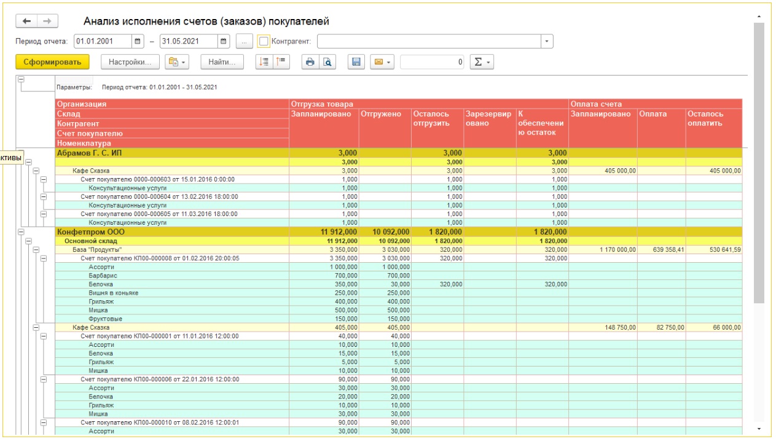Image resolution: width=776 pixels, height=439 pixels.
Task: Collapse the Конфетпром ООО group
Action: coord(21,232)
